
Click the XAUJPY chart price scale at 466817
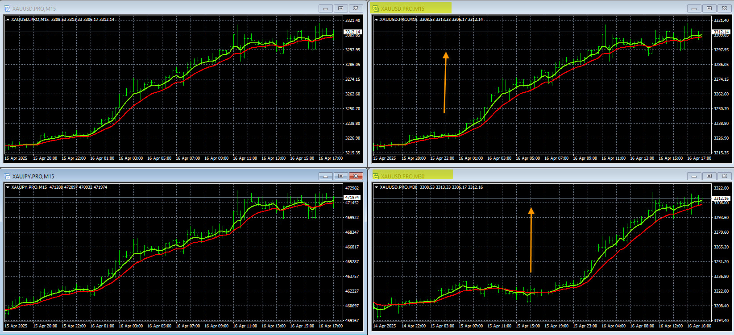[352, 247]
